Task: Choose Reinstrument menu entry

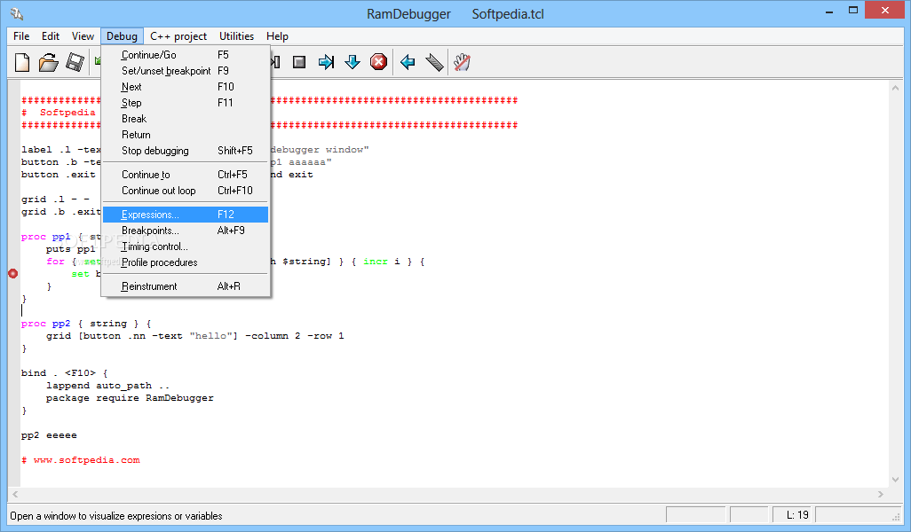Action: (186, 286)
